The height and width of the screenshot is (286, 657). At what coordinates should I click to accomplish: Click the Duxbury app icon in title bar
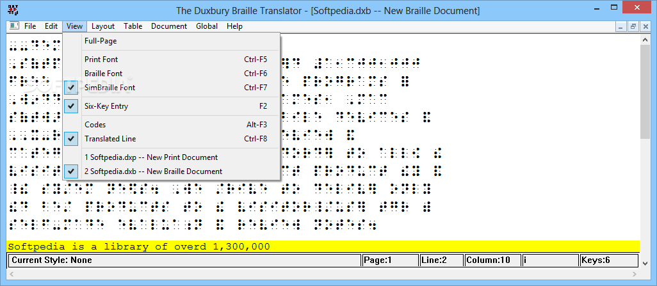click(13, 9)
